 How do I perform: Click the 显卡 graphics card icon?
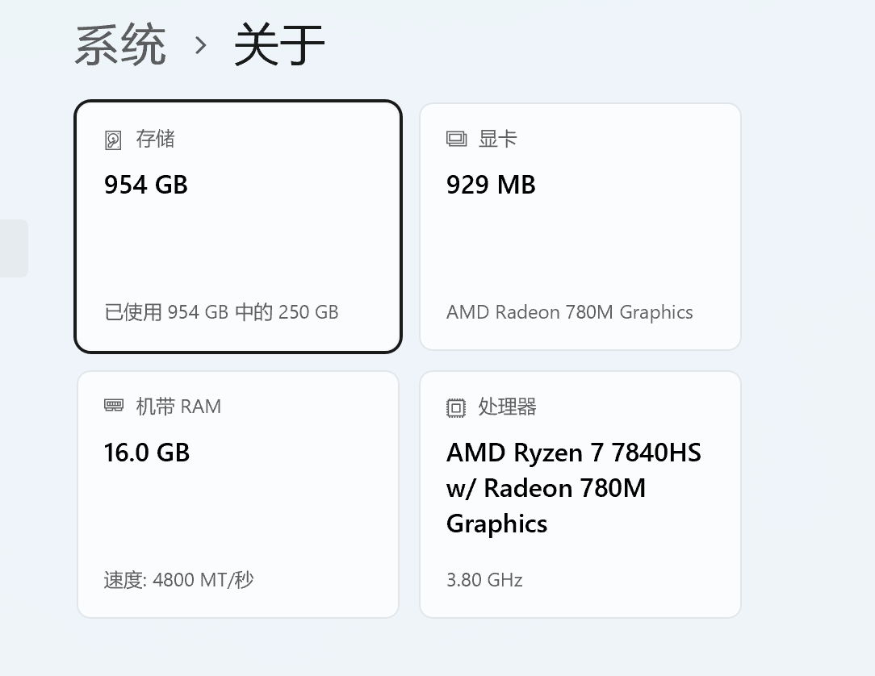click(456, 139)
